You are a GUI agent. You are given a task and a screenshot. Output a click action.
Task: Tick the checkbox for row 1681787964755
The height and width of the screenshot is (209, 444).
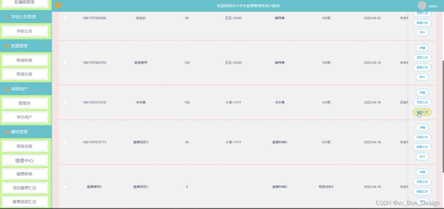[x=65, y=63]
